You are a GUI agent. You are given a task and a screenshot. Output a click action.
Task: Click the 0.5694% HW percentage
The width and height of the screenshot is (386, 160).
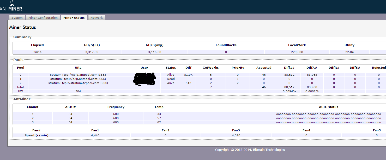pos(289,91)
